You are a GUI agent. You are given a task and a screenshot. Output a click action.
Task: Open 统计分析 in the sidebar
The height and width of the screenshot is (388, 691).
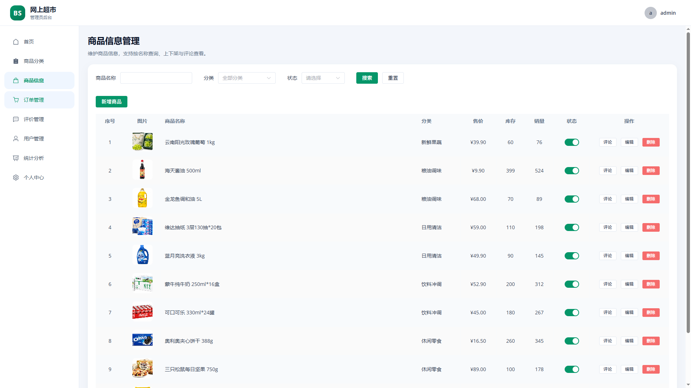click(39, 158)
